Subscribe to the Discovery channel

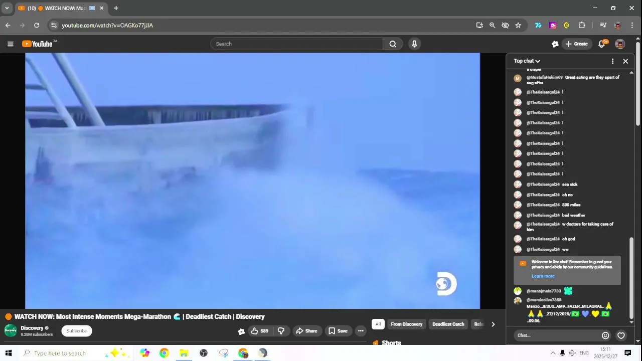[x=77, y=331]
